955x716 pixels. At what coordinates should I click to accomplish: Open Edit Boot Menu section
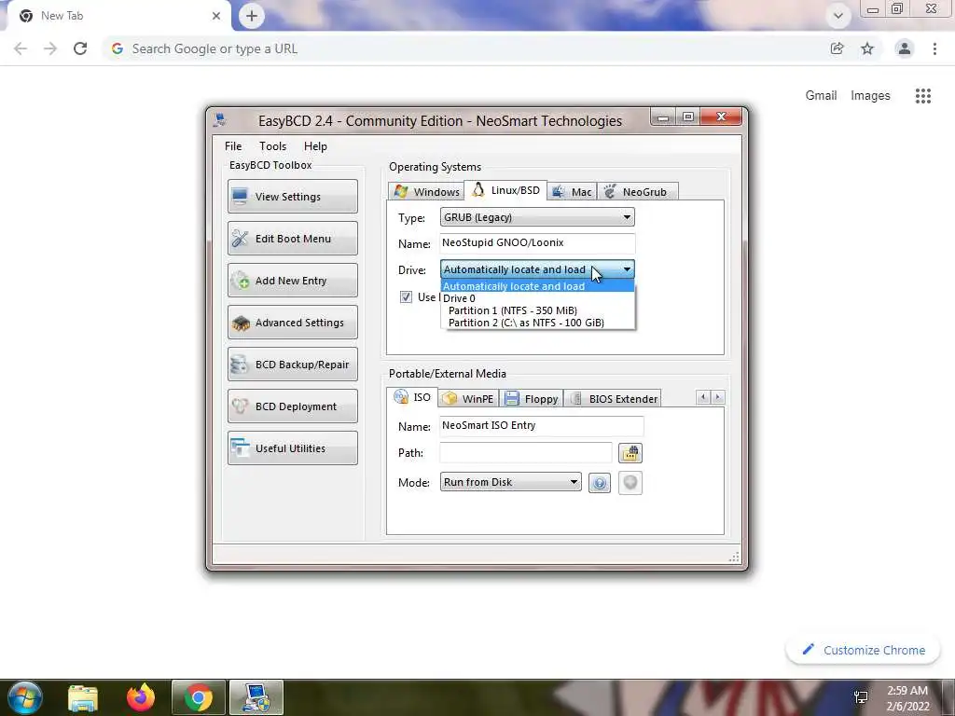(292, 238)
